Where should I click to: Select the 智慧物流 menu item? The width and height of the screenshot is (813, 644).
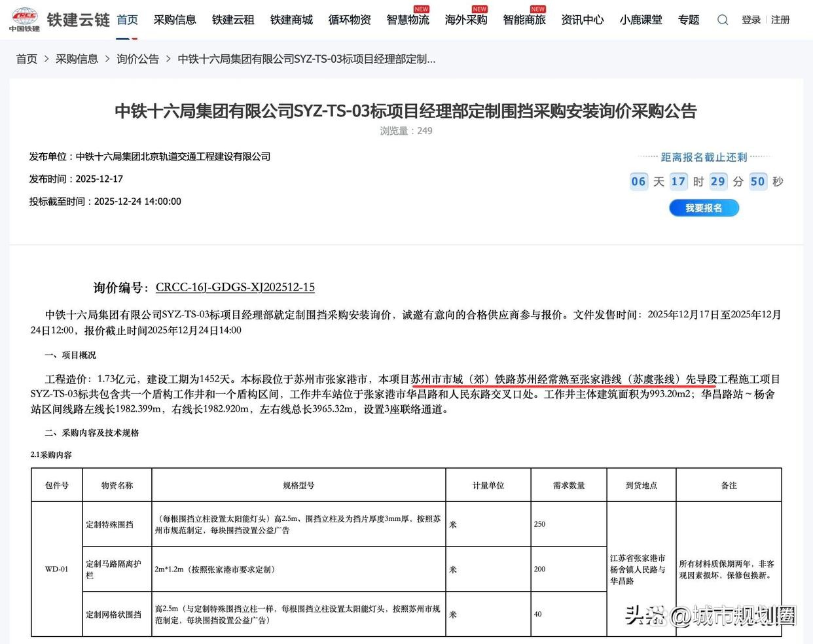click(x=408, y=20)
